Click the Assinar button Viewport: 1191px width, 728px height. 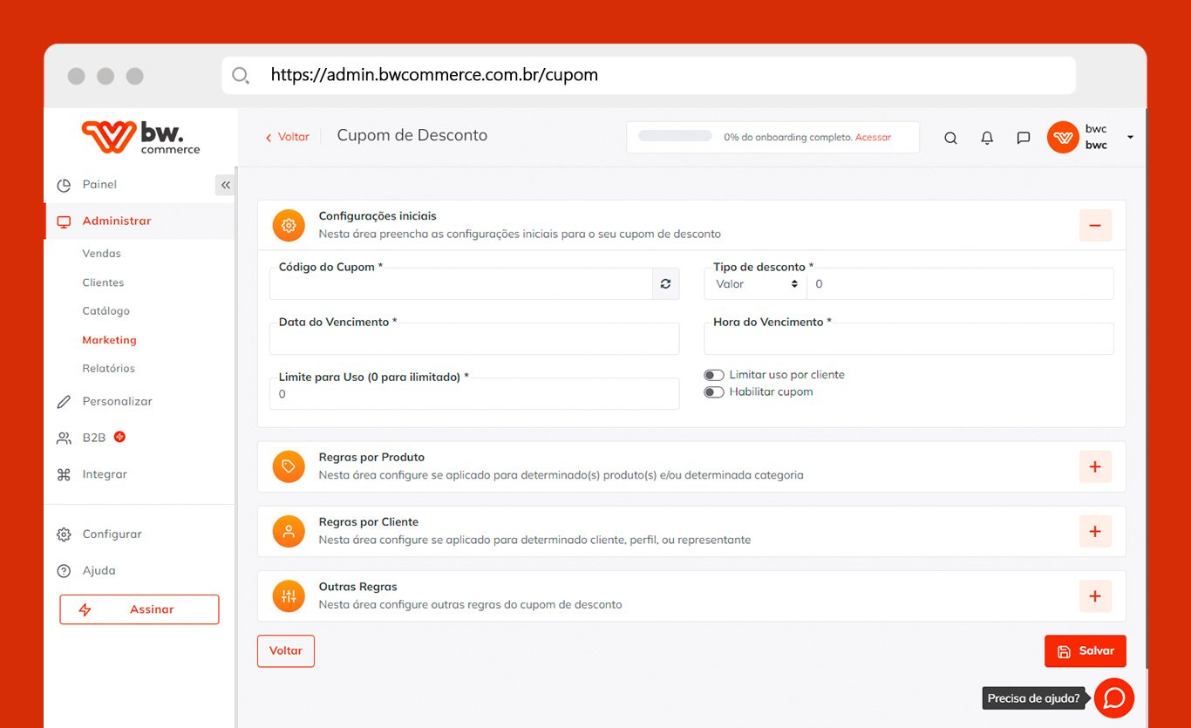(x=140, y=609)
